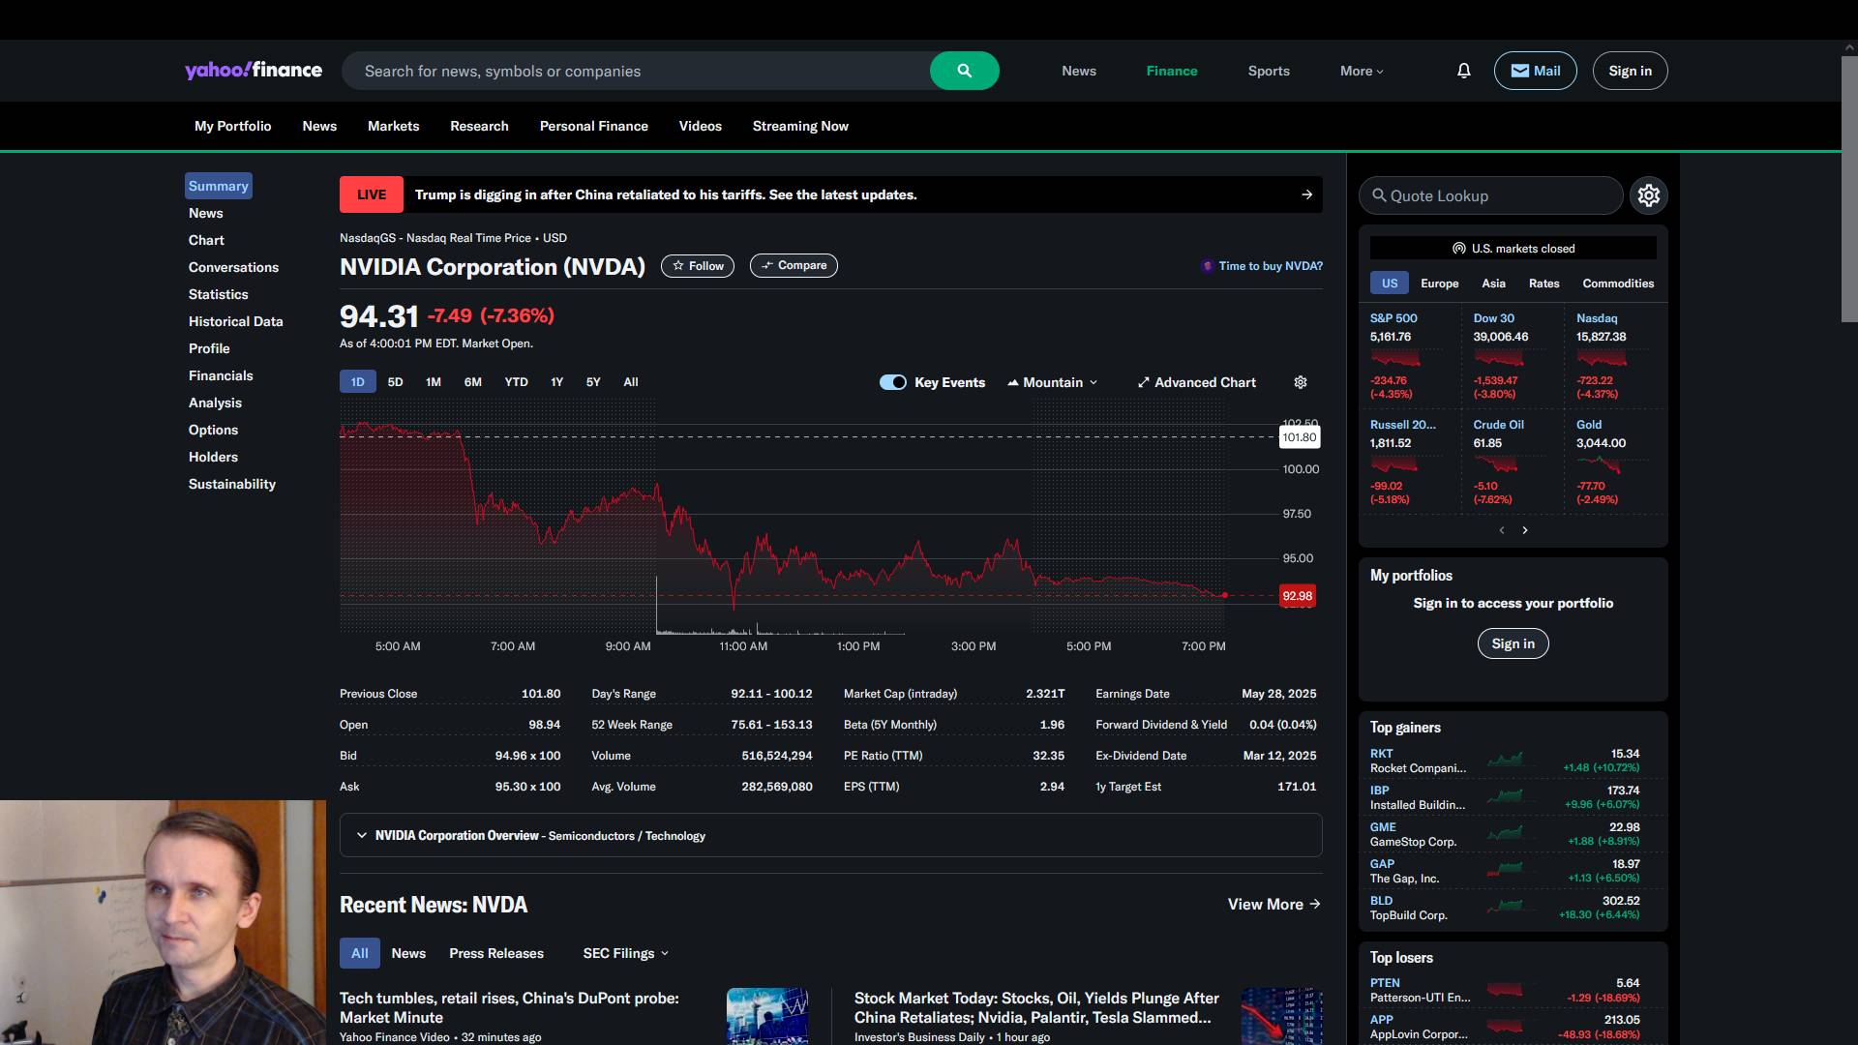Open the More menu in header
Image resolution: width=1858 pixels, height=1045 pixels.
(x=1361, y=71)
